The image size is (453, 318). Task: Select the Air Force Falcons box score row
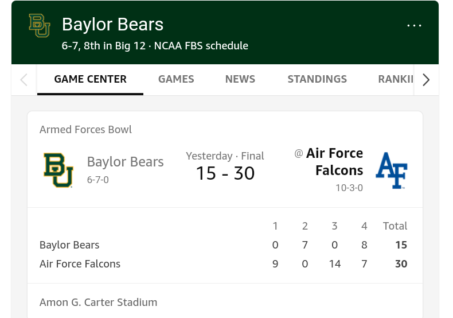pyautogui.click(x=80, y=264)
